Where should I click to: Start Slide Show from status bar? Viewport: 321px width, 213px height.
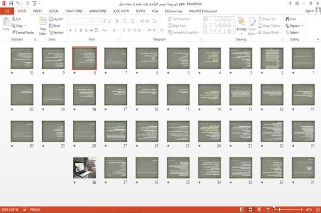click(268, 209)
